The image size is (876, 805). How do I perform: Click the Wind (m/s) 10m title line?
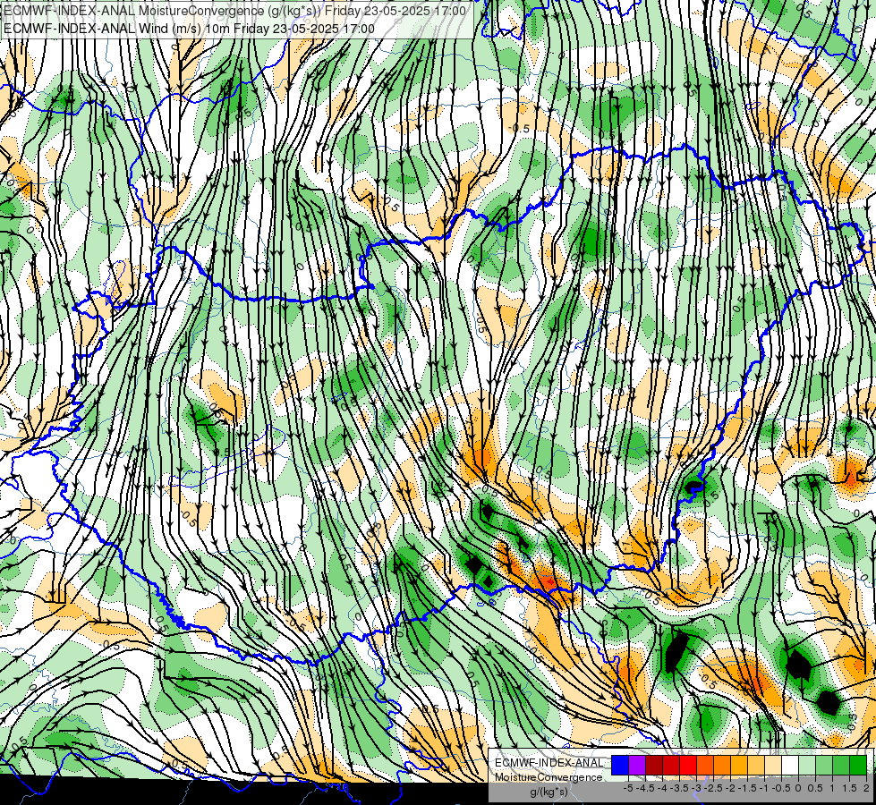coord(189,28)
